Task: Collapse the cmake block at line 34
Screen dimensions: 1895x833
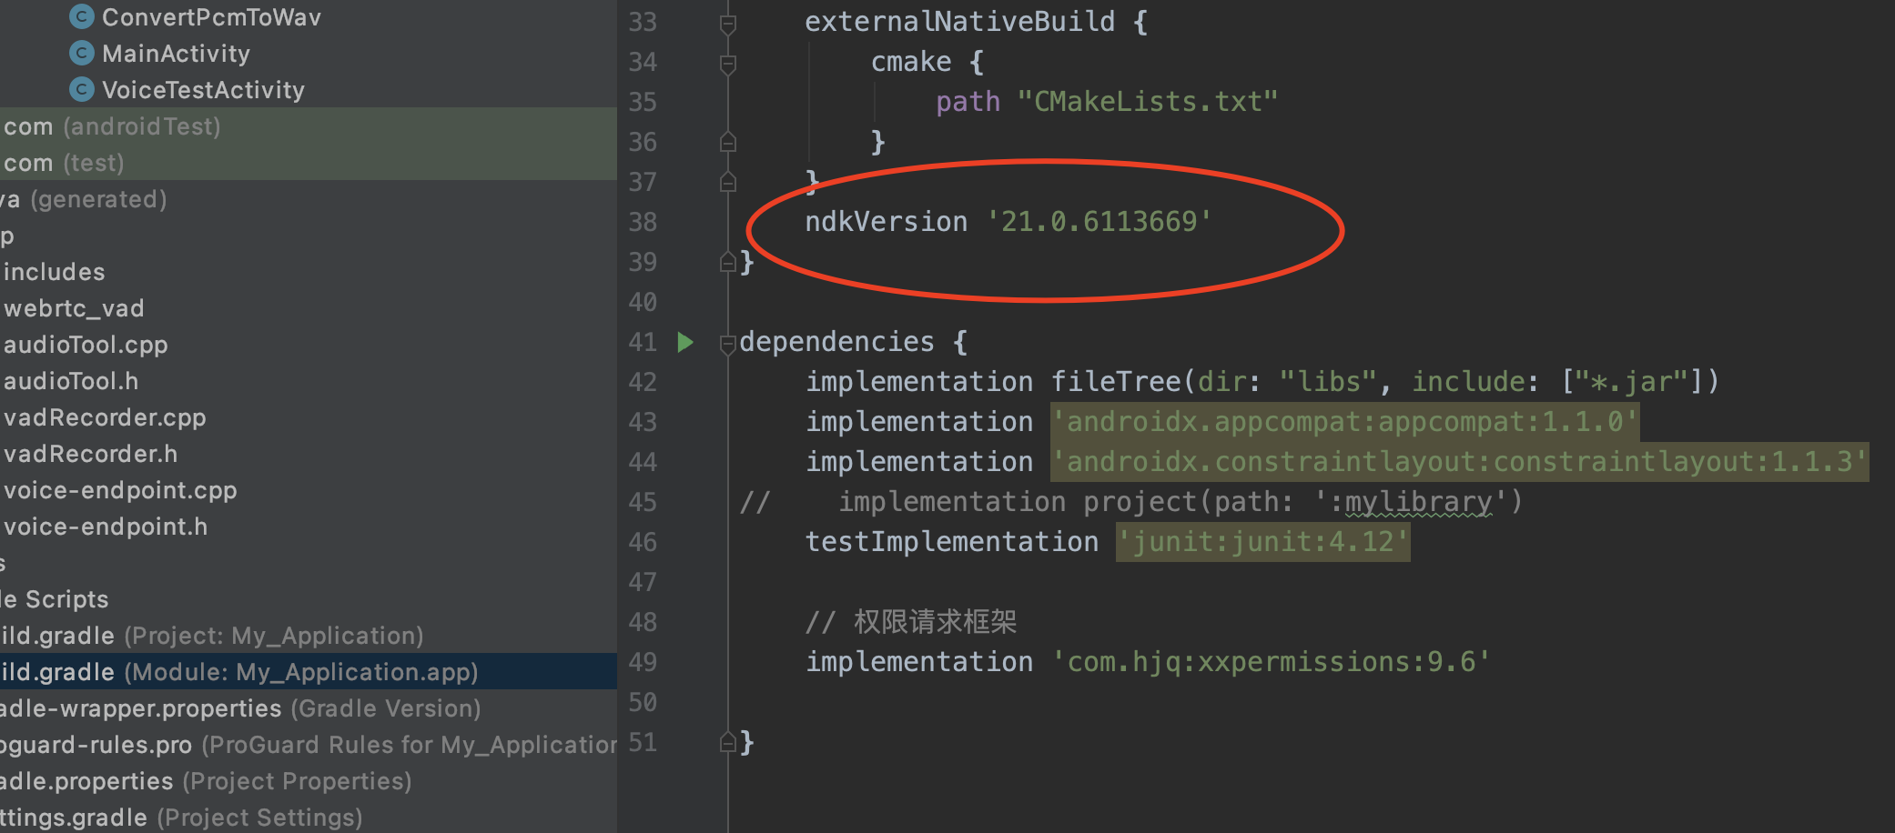Action: (x=726, y=64)
